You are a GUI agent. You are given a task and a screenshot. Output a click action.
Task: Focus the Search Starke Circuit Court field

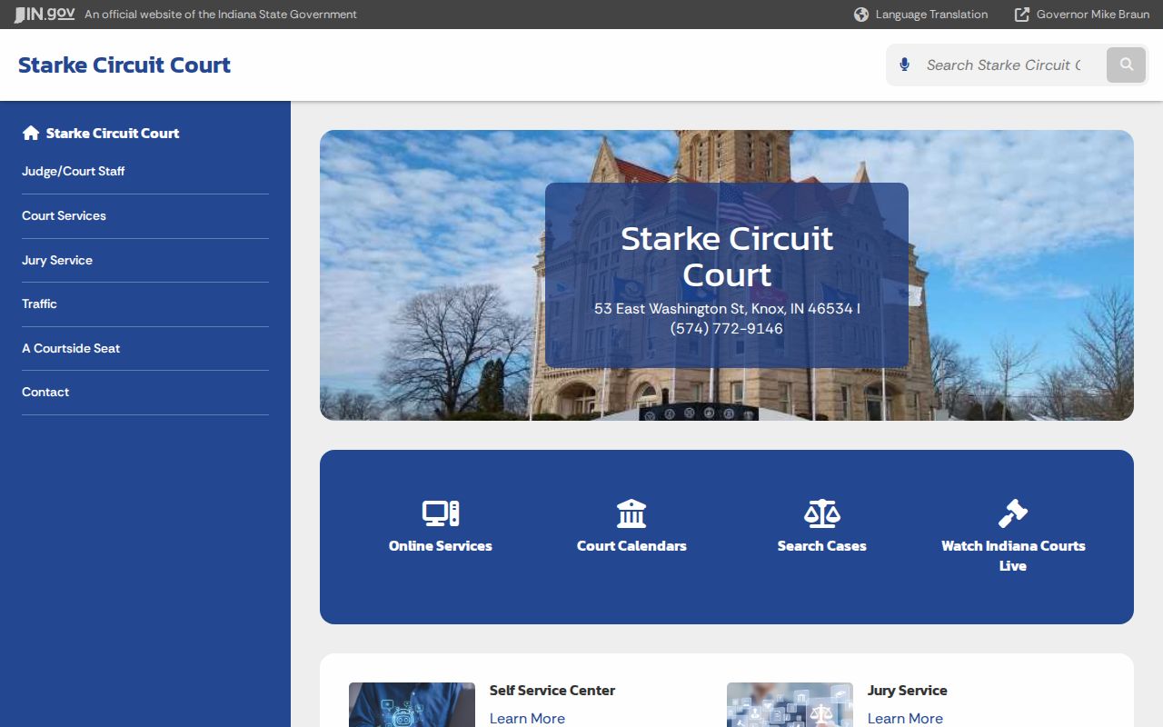click(1004, 65)
